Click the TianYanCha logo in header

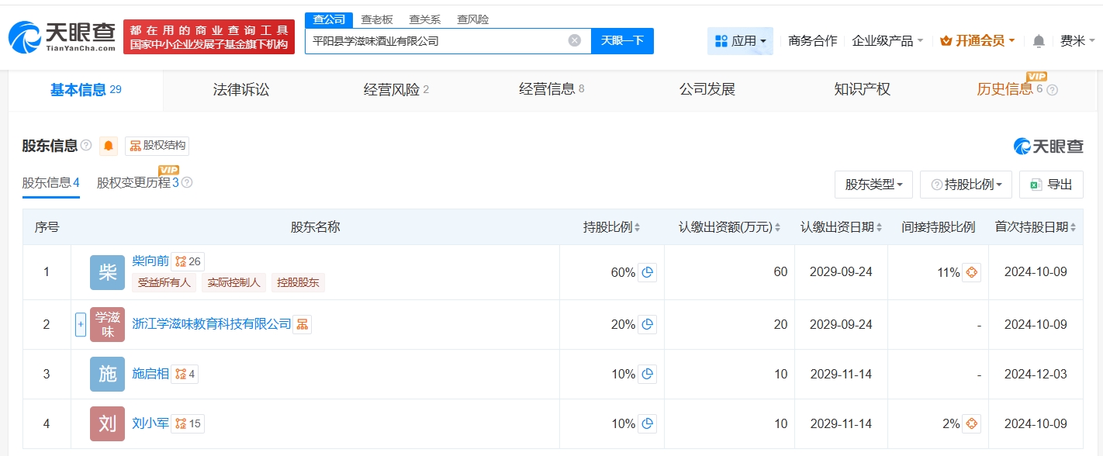click(62, 36)
